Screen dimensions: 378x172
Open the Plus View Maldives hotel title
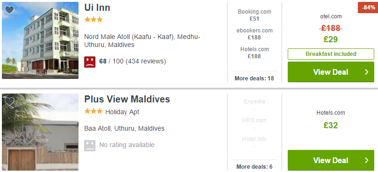coord(127,99)
